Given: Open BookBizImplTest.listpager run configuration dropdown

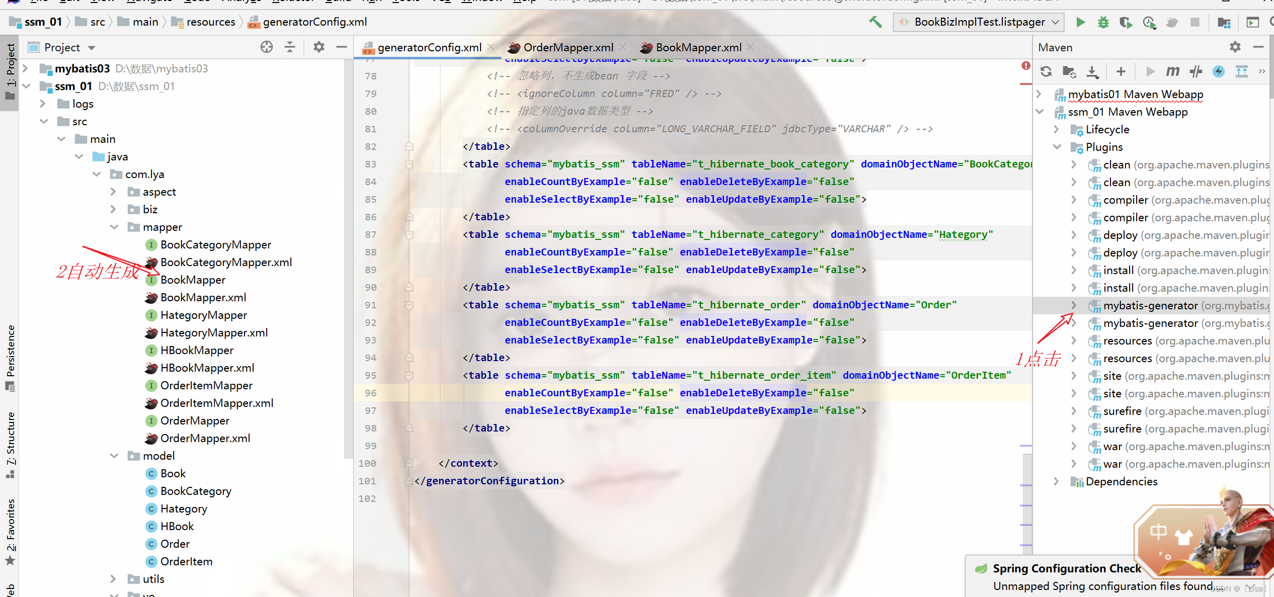Looking at the screenshot, I should pyautogui.click(x=979, y=22).
